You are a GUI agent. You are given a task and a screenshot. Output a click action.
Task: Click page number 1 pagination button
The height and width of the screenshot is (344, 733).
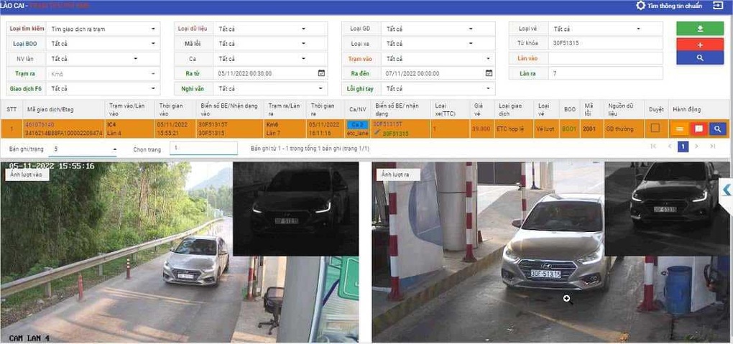(683, 147)
